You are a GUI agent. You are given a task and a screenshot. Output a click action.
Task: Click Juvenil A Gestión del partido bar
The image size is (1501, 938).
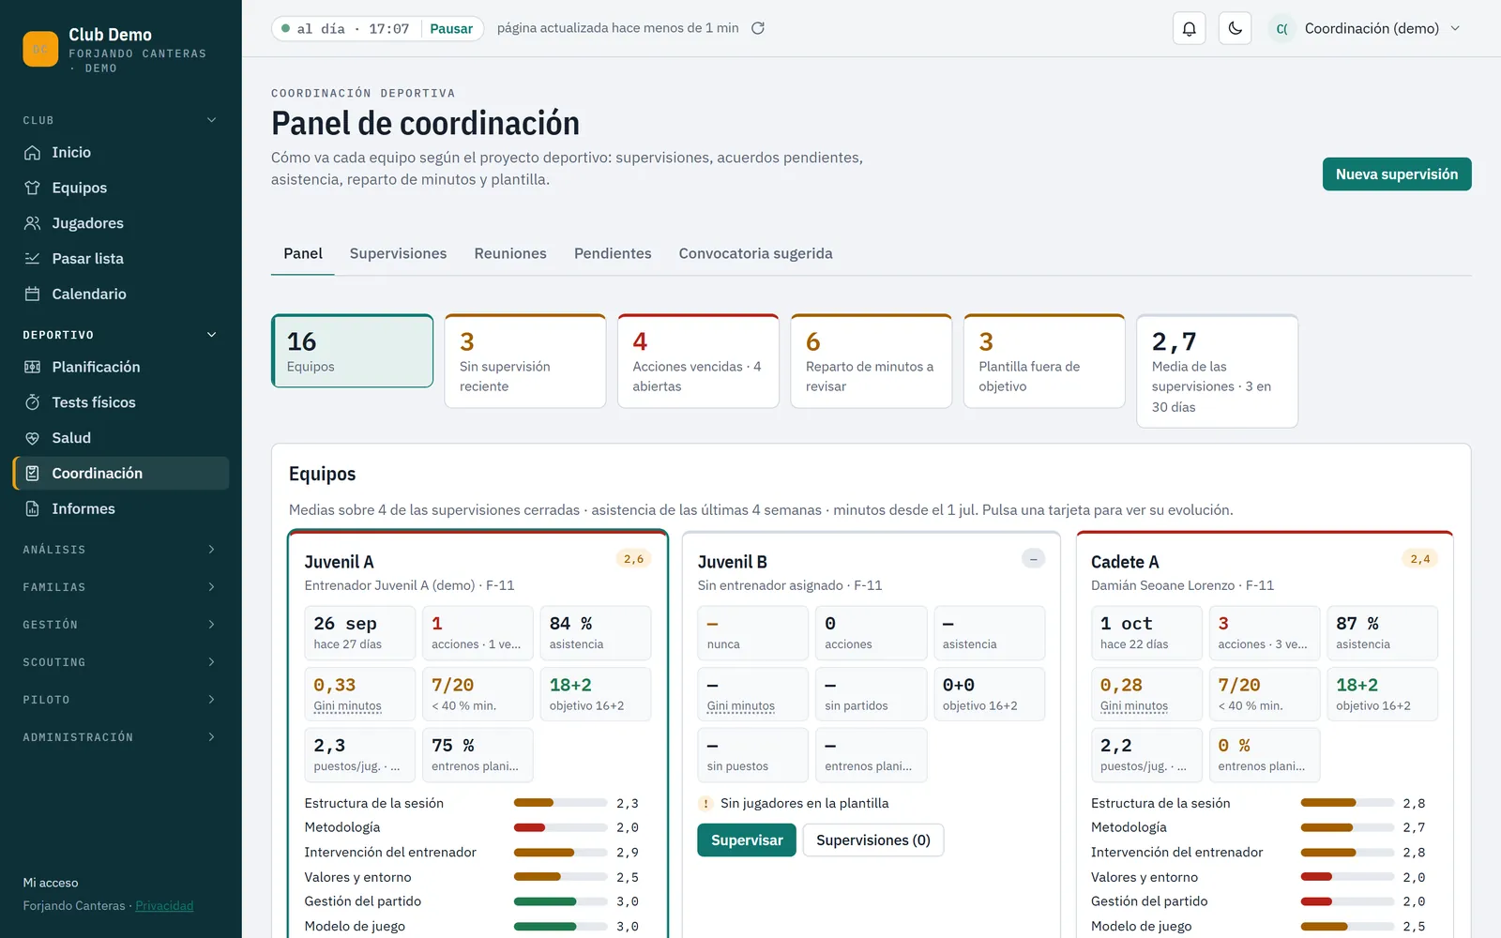(560, 901)
